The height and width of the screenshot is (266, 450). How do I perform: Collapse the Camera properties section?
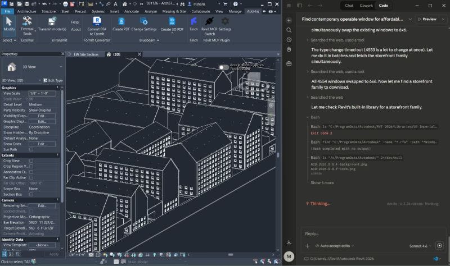[57, 200]
